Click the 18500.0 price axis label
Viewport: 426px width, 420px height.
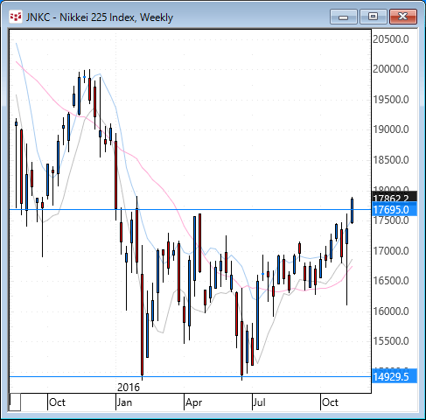point(391,160)
